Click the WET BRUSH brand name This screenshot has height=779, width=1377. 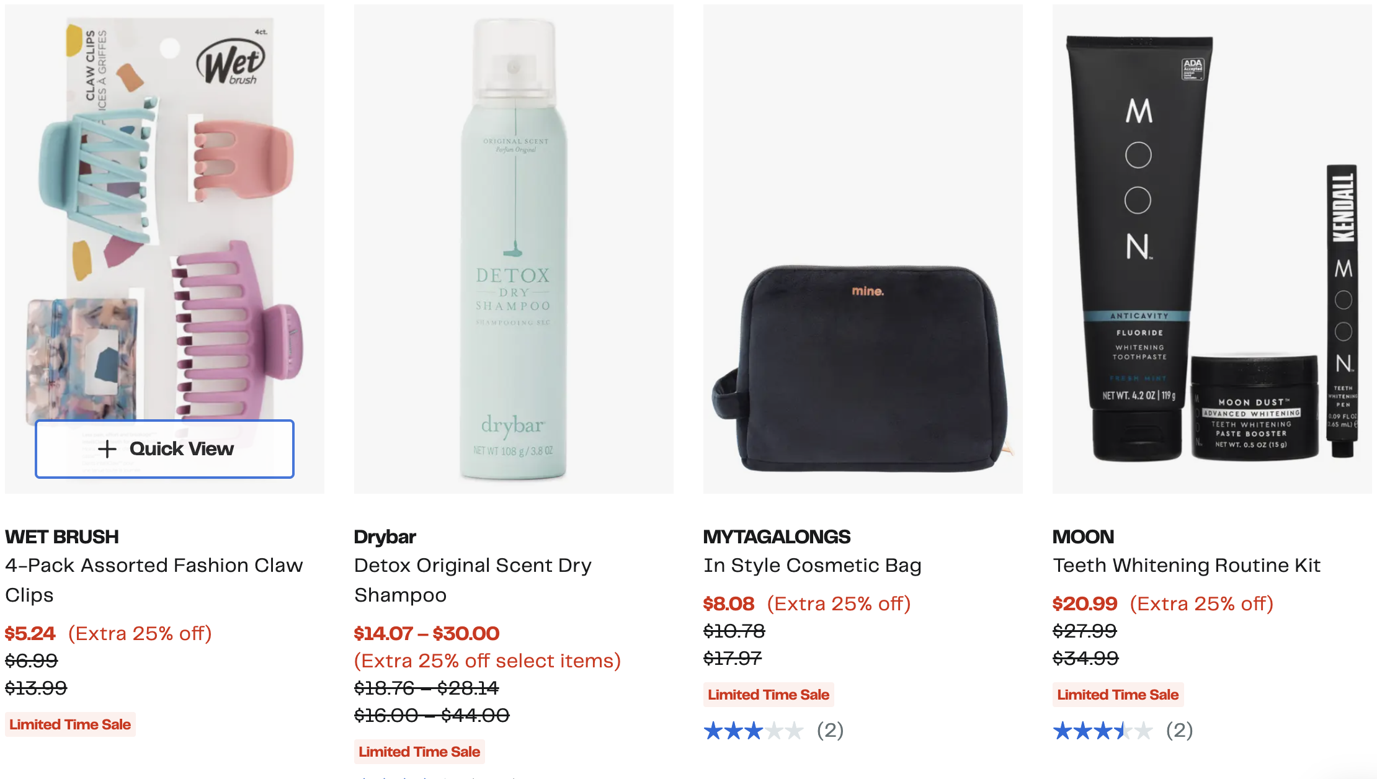point(62,536)
